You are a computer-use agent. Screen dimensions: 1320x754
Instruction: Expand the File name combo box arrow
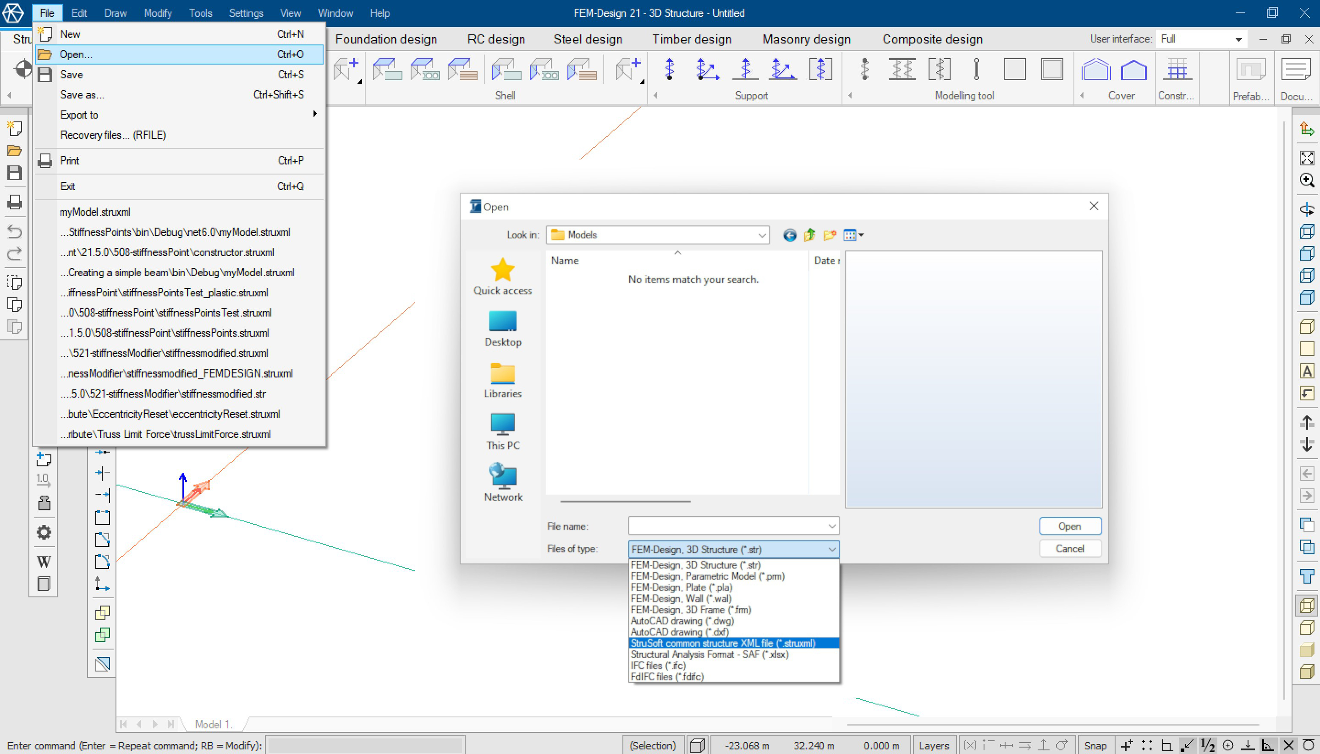tap(831, 526)
